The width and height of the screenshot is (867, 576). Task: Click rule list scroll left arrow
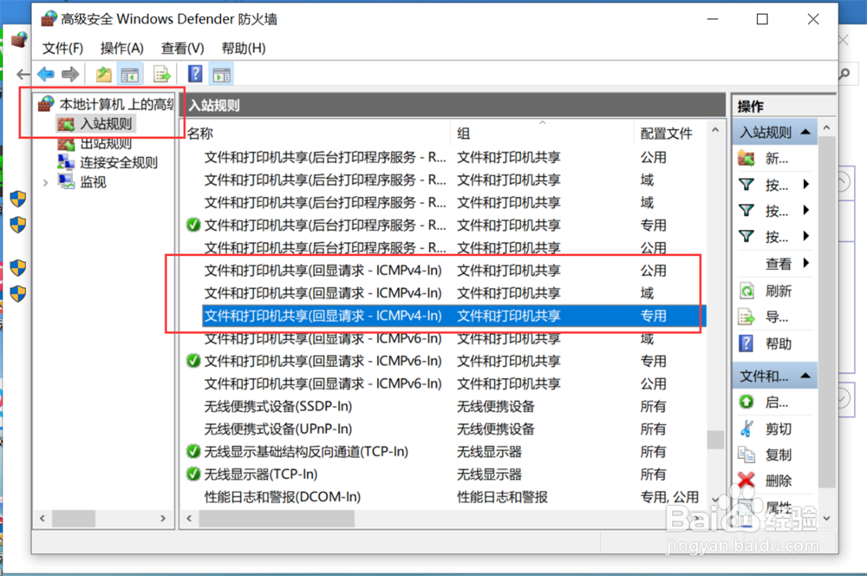pos(189,519)
